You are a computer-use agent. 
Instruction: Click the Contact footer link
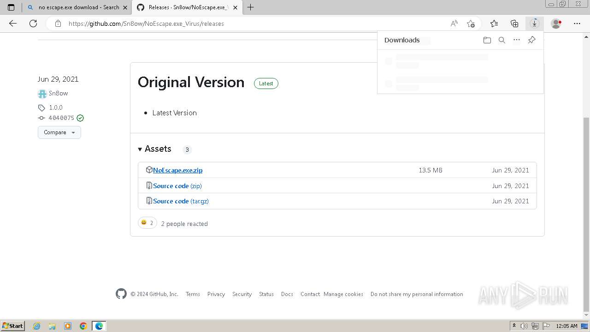310,294
